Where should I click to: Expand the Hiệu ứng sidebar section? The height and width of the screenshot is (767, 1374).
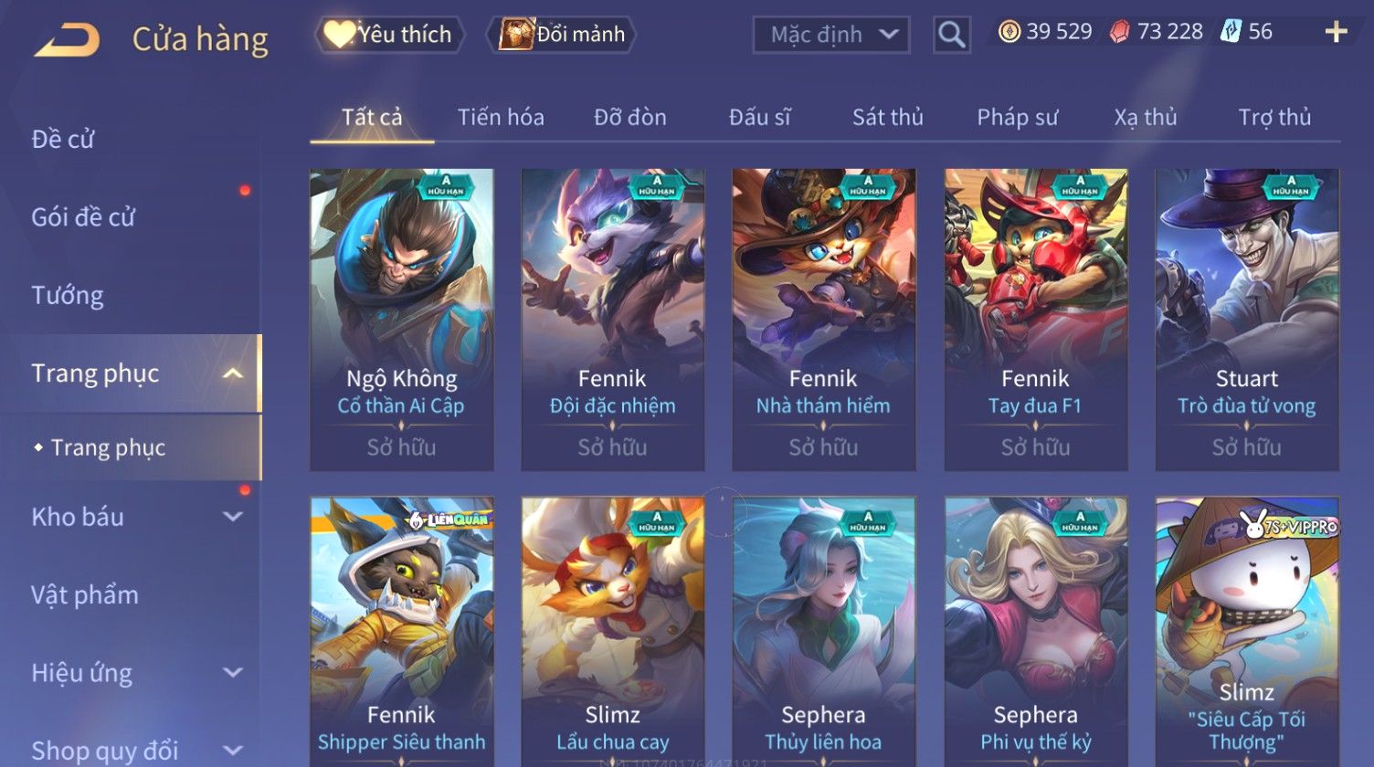pyautogui.click(x=233, y=673)
